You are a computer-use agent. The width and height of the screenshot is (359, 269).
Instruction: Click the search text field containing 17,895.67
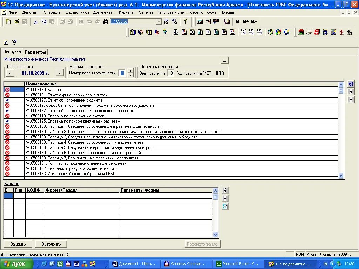tap(133, 21)
